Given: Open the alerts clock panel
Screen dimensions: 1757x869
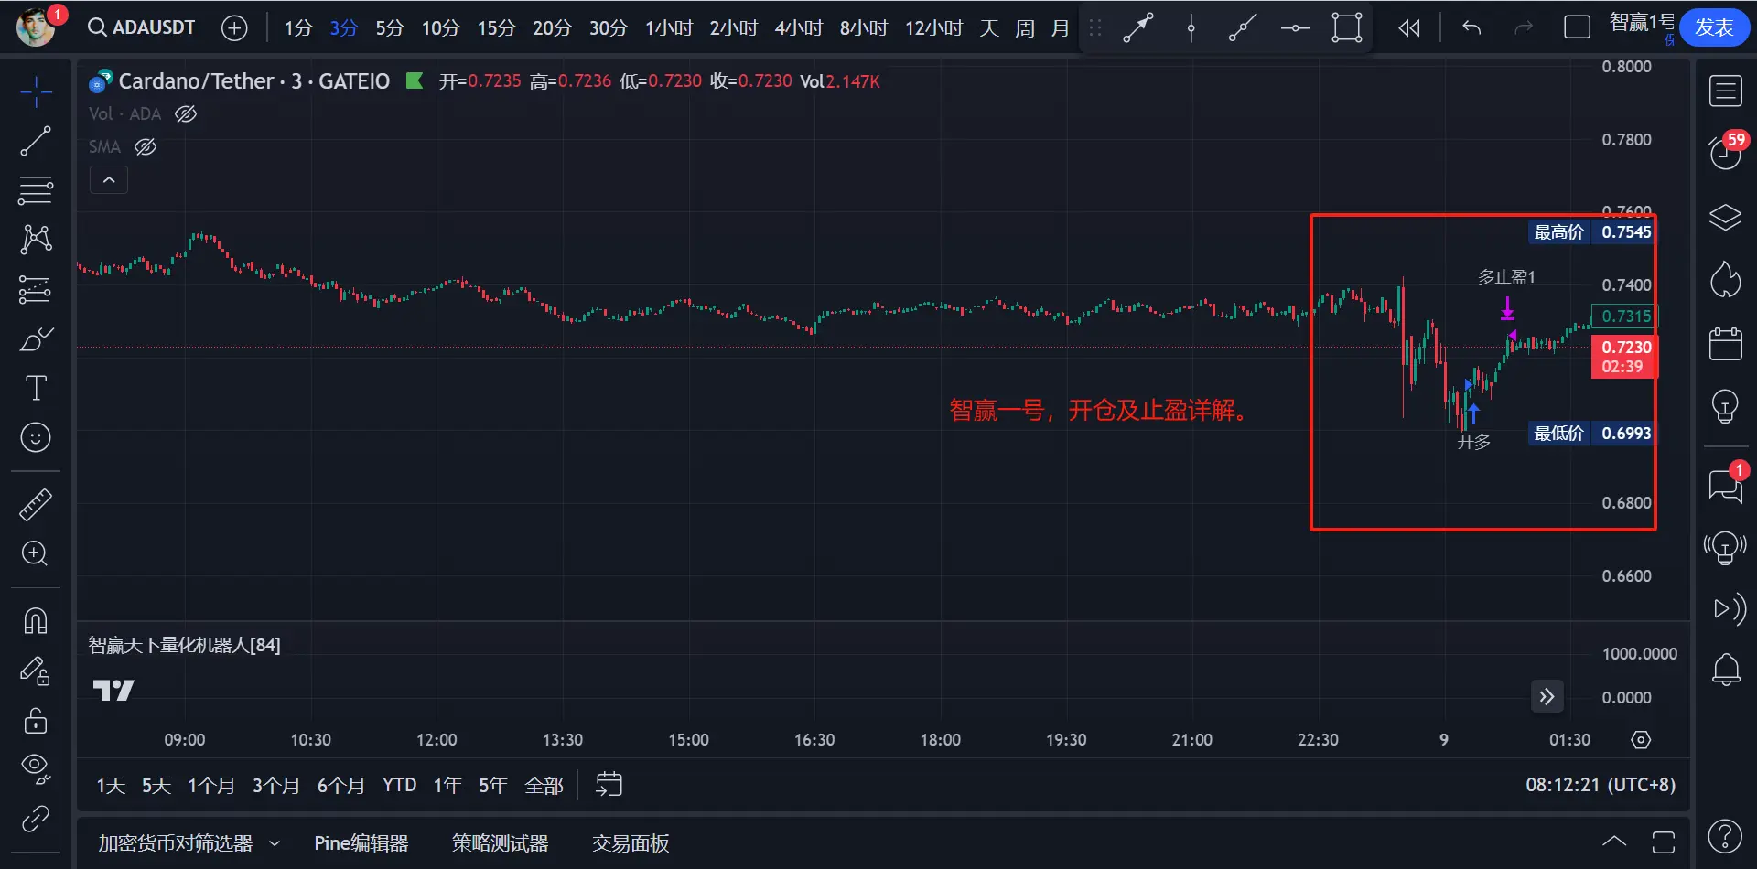Looking at the screenshot, I should pyautogui.click(x=1726, y=153).
